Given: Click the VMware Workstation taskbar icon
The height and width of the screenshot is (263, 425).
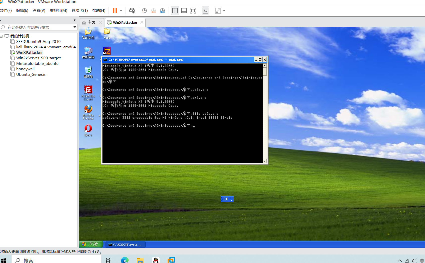Looking at the screenshot, I should coord(171,260).
